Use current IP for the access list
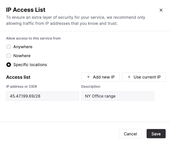The image size is (170, 142). 144,77
